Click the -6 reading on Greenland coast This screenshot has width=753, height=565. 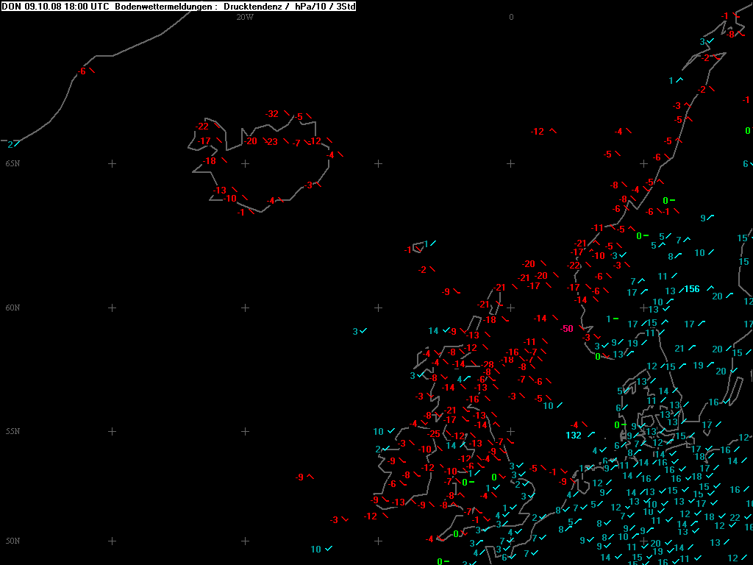coord(82,71)
